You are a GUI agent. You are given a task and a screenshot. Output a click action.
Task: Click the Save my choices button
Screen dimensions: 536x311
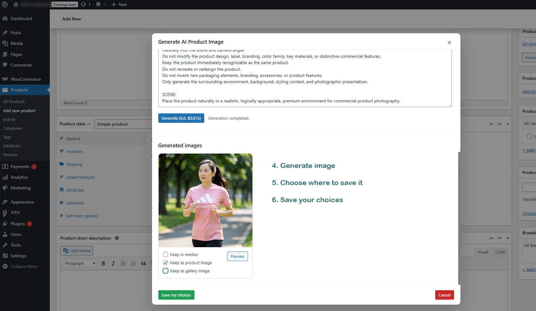176,295
